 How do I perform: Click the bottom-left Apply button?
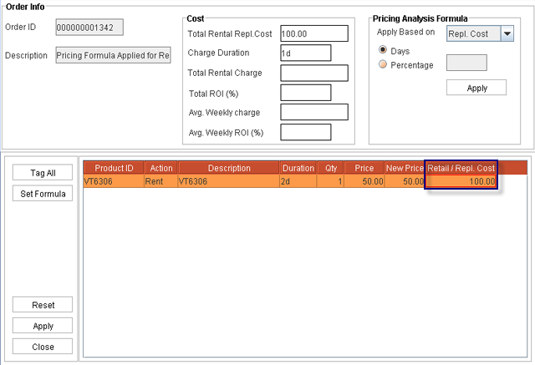(43, 326)
